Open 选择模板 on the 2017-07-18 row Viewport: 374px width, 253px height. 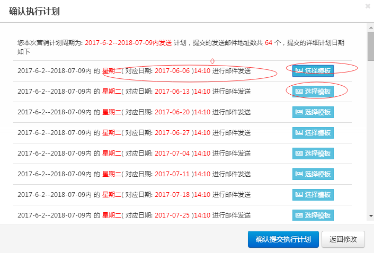(x=313, y=195)
